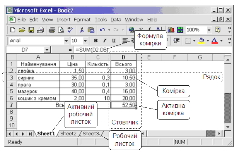239x152 pixels.
Task: Switch to the Sheet3 tab
Action: click(x=91, y=134)
